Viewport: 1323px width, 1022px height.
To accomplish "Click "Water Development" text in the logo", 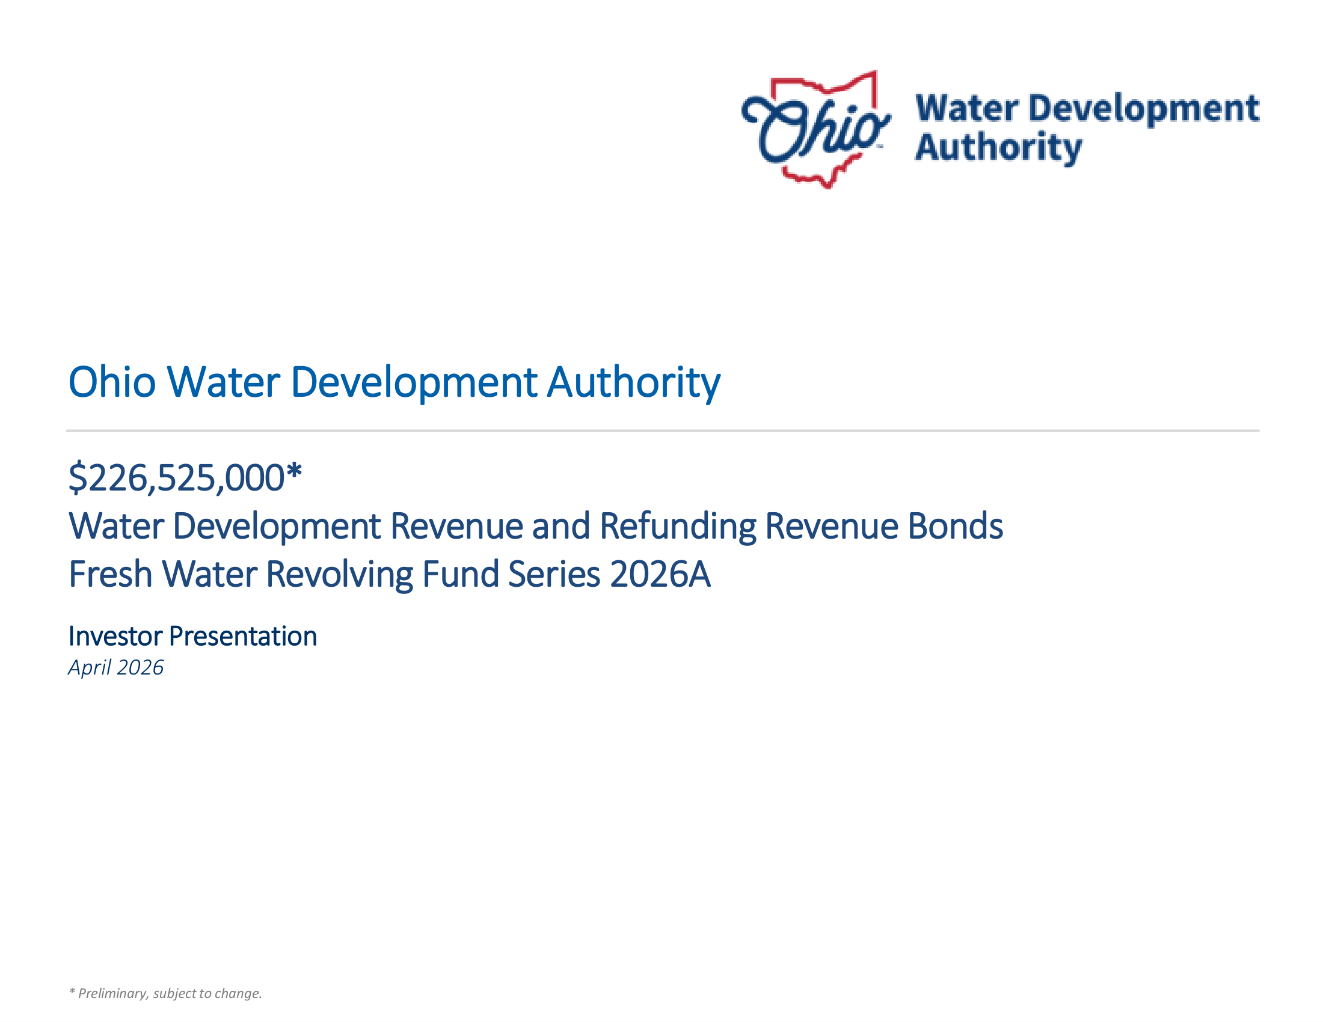I will 1087,109.
